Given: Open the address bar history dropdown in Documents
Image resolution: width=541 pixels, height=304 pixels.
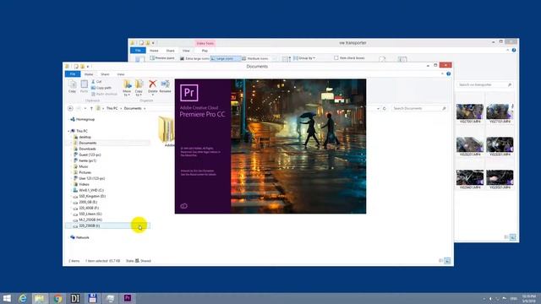Looking at the screenshot, I should tap(378, 108).
